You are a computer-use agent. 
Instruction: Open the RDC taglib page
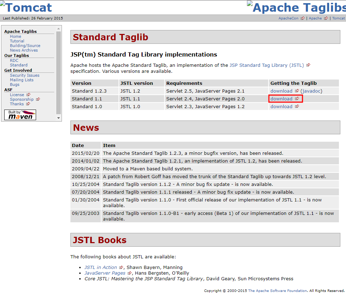(x=14, y=60)
